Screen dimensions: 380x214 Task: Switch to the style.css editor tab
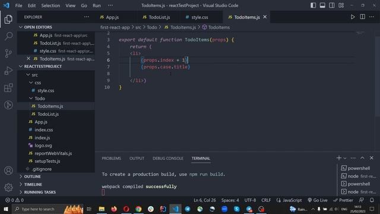click(x=199, y=17)
